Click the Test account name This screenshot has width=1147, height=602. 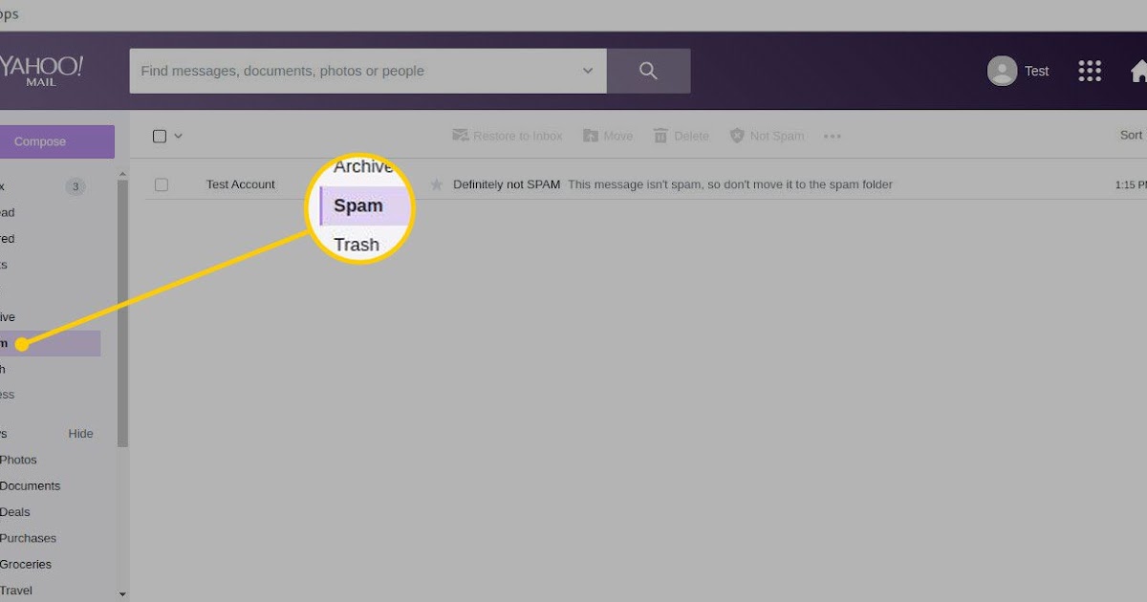point(1036,71)
